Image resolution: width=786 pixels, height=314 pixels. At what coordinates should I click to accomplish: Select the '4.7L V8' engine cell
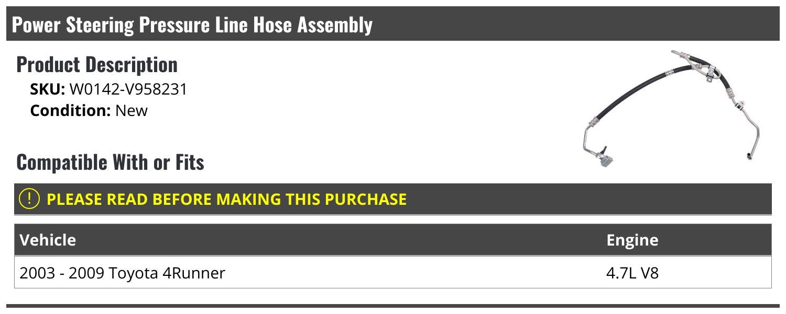click(x=632, y=273)
